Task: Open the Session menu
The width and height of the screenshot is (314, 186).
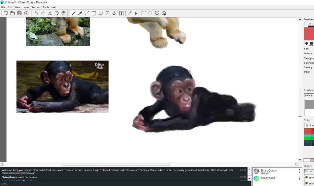Action: (36, 7)
